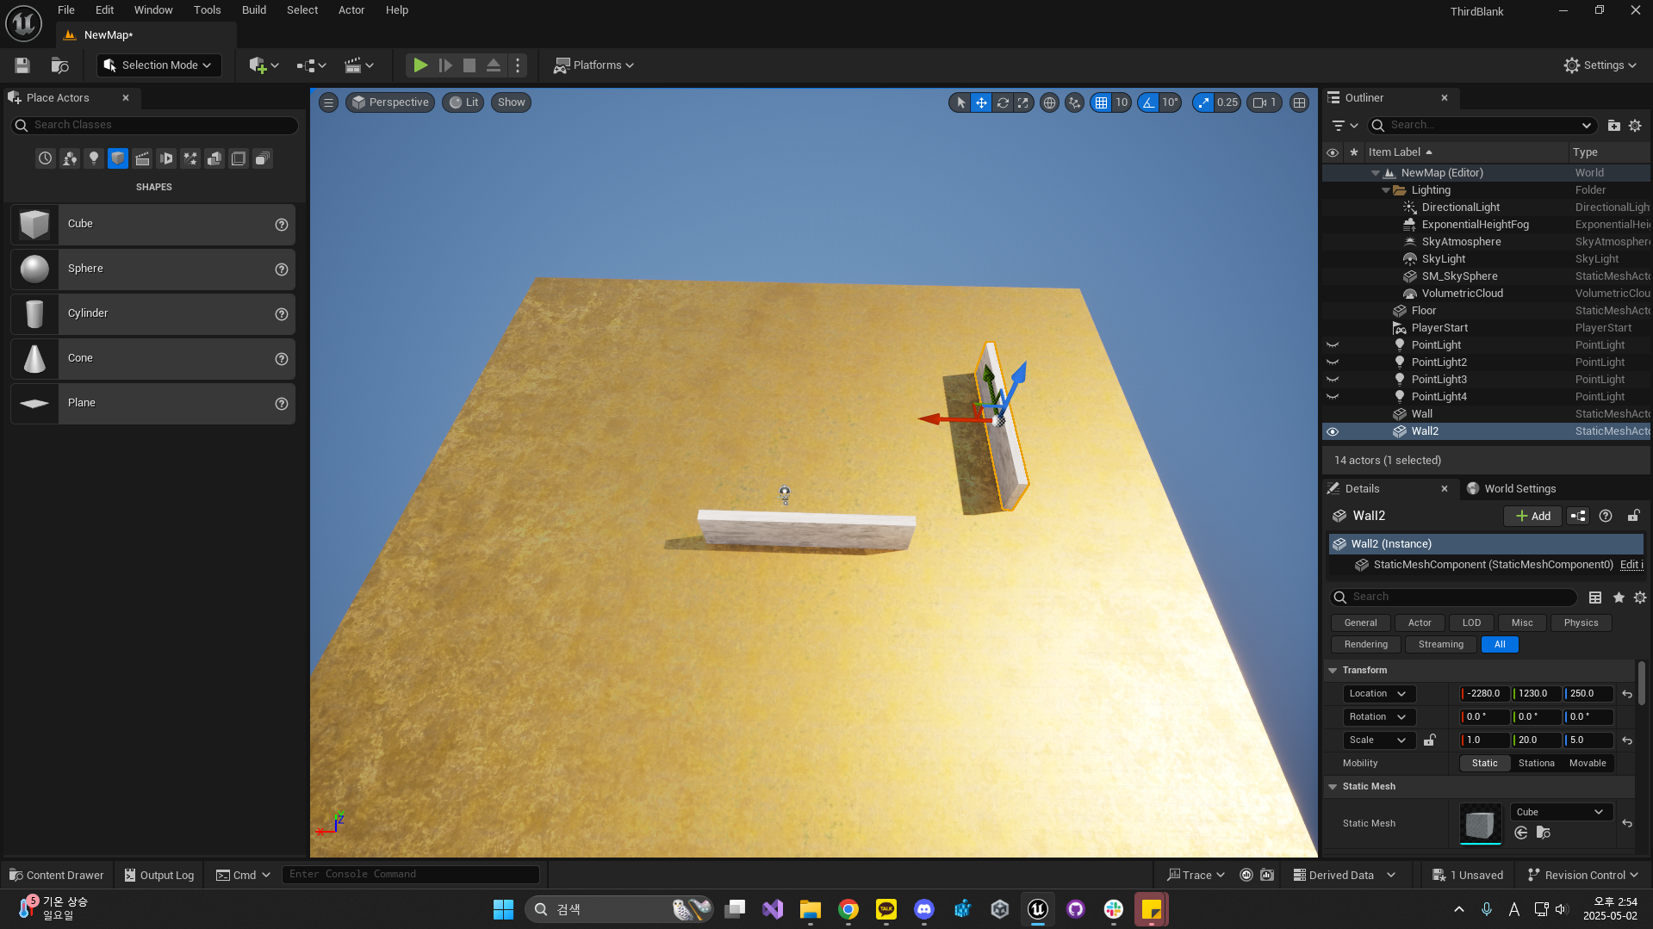Activate the Select objects viewport tool
The width and height of the screenshot is (1653, 929).
[960, 102]
